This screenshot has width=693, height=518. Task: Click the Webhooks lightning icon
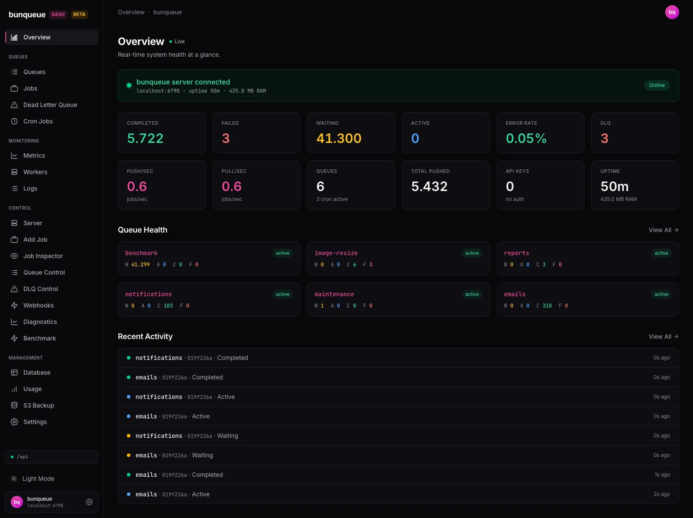(x=14, y=305)
